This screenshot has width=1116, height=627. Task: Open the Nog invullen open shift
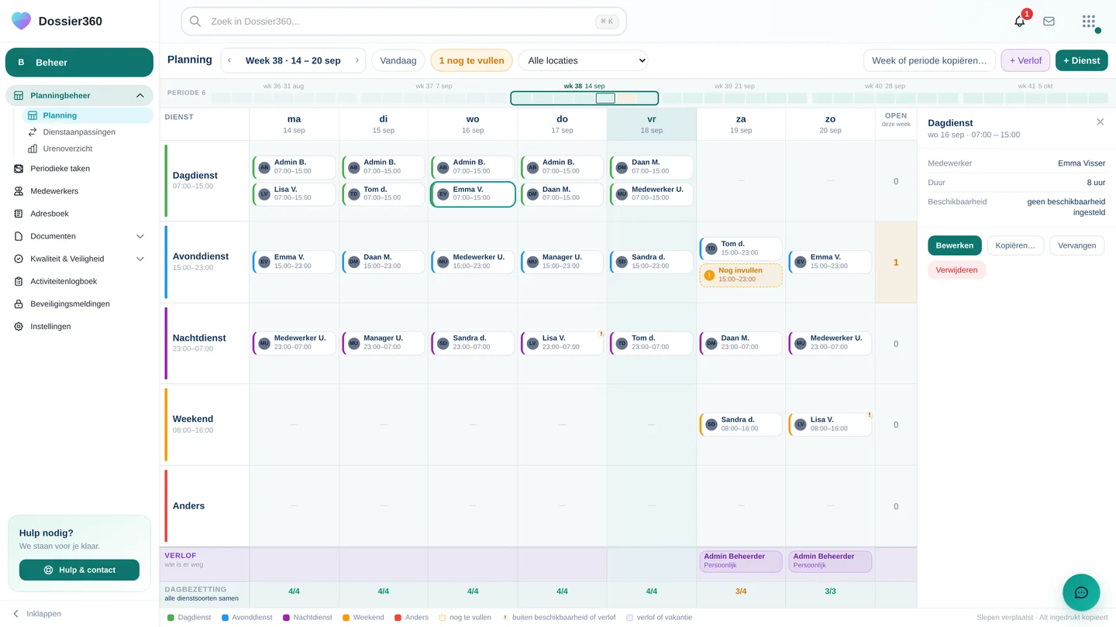[x=741, y=275]
